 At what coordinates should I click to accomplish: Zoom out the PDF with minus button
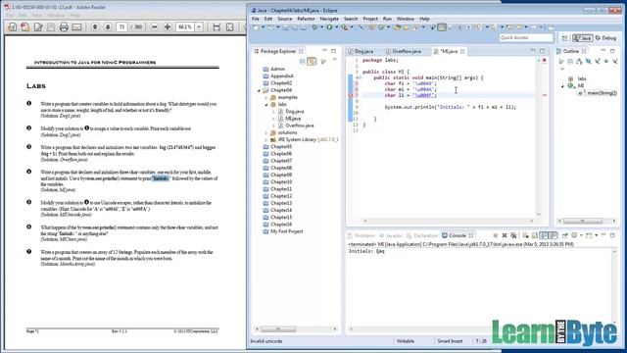pos(155,26)
